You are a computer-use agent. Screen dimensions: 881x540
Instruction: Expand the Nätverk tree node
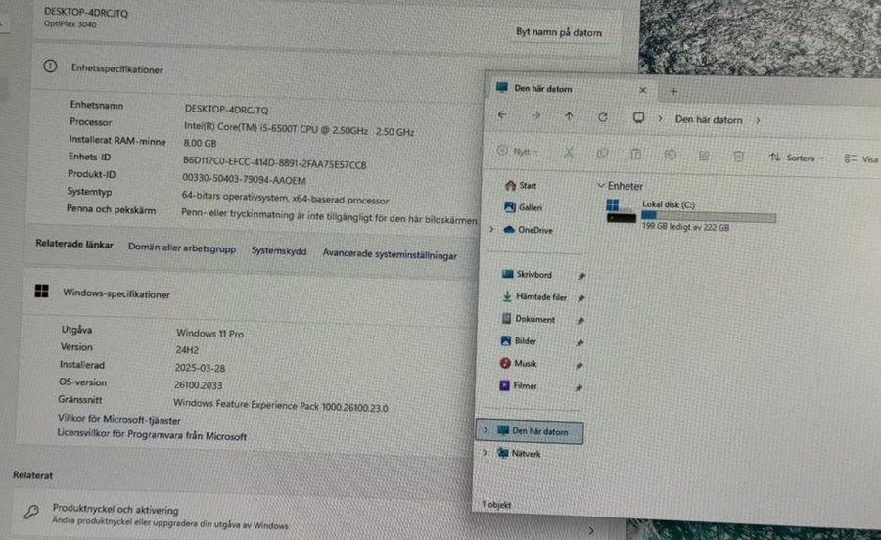tap(487, 454)
